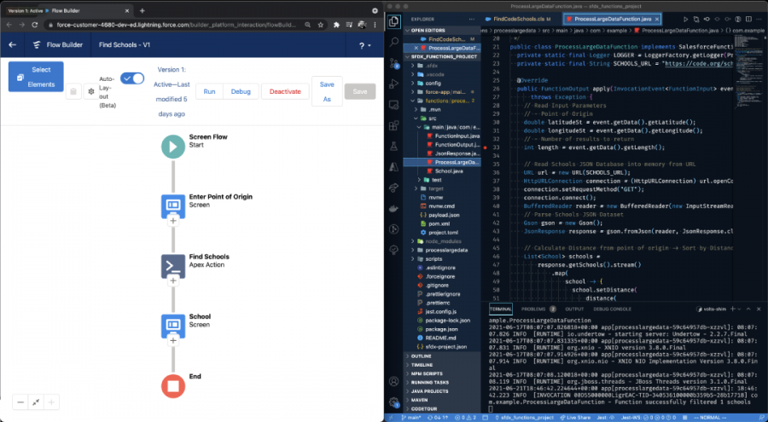This screenshot has height=422, width=768.
Task: Open the Run and Debug view
Action: point(393,84)
